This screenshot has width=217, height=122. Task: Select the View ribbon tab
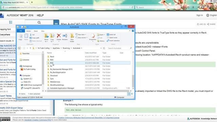tap(43, 31)
